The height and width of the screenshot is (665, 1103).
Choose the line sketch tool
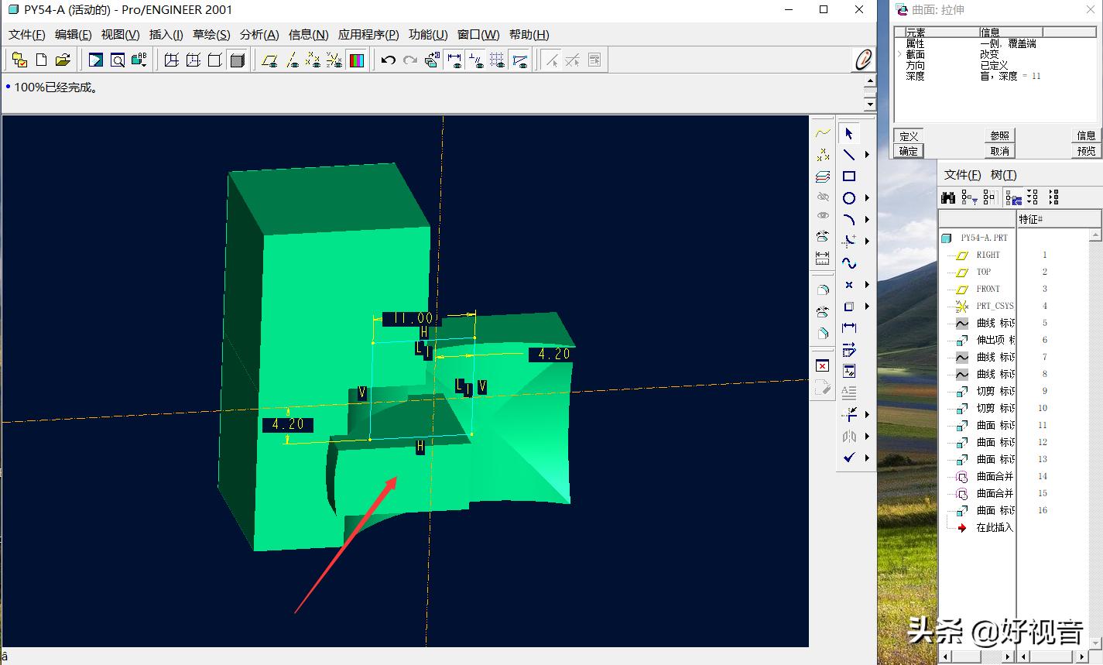pyautogui.click(x=849, y=155)
